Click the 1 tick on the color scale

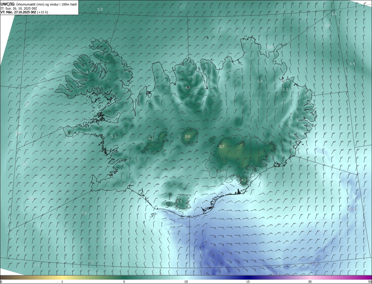pos(62,282)
